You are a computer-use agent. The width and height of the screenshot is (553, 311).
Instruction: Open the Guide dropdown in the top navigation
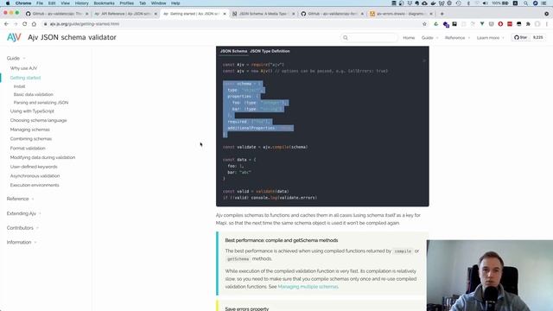tap(429, 38)
